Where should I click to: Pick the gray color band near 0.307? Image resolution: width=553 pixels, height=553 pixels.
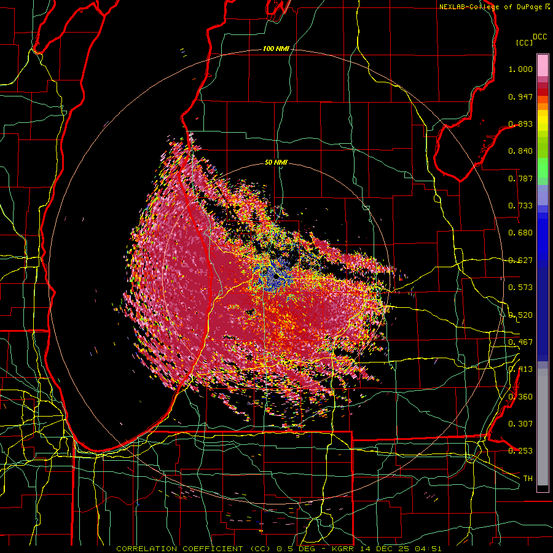[543, 427]
